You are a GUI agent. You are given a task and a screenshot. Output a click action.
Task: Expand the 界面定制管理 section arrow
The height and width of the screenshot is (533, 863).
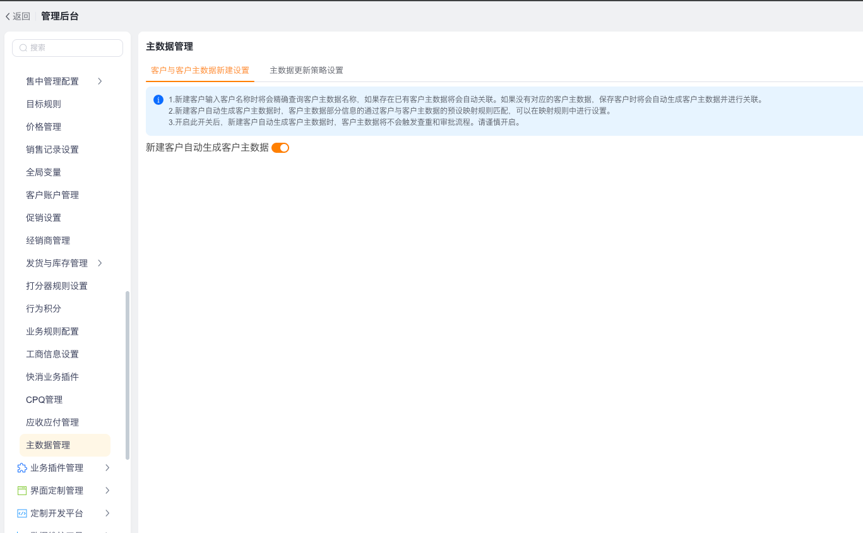107,491
